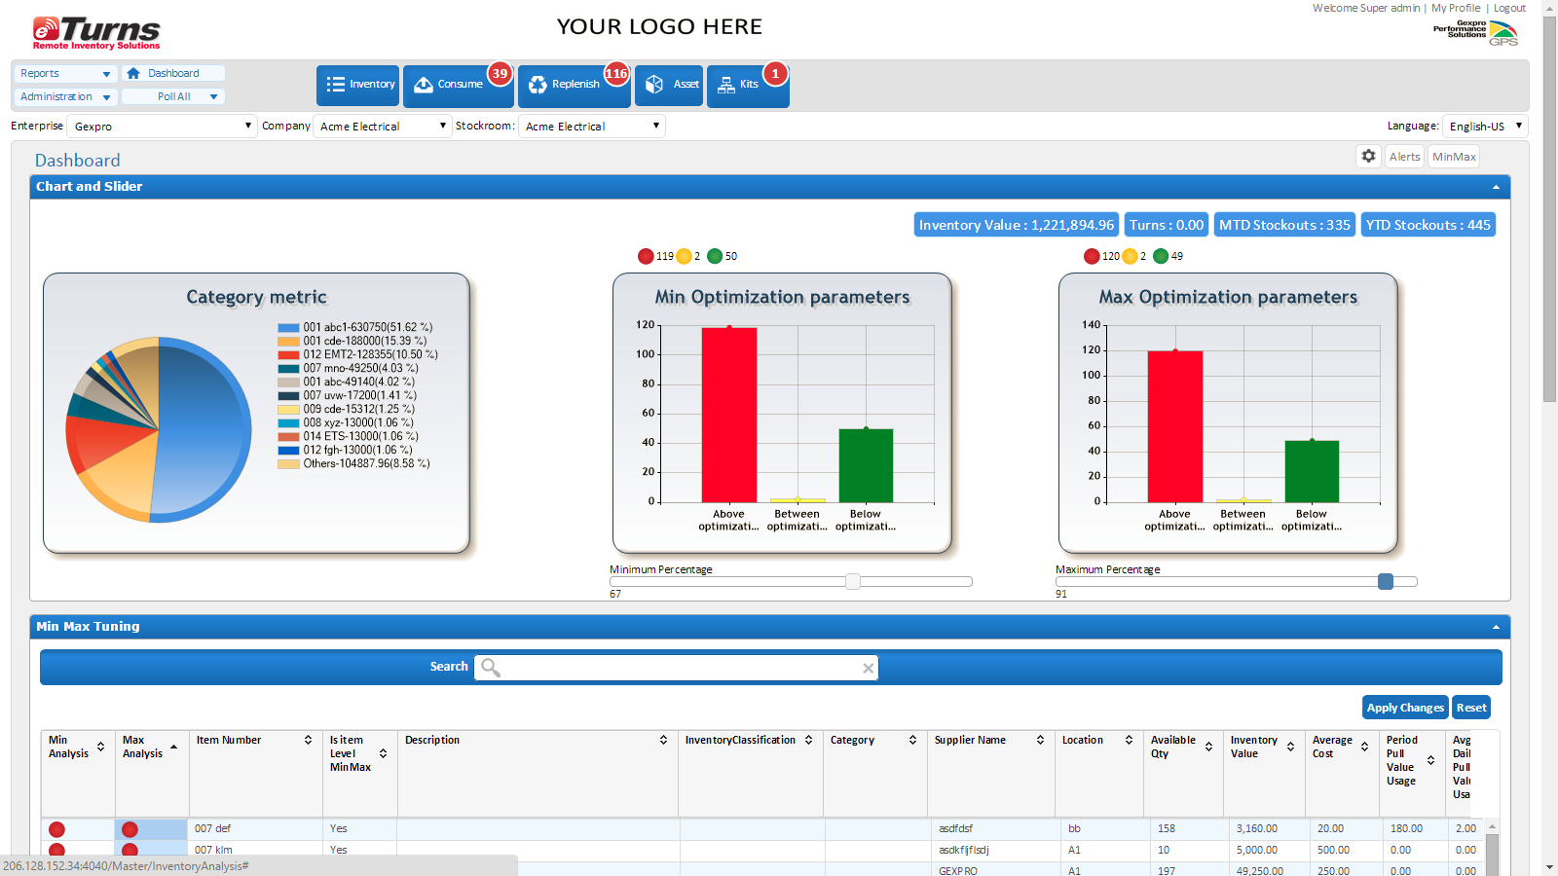The width and height of the screenshot is (1558, 876).
Task: Click the Logout link
Action: 1509,8
